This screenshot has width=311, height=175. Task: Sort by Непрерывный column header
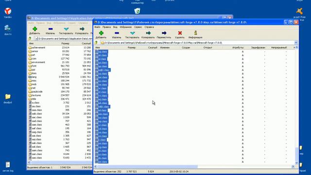(x=279, y=48)
